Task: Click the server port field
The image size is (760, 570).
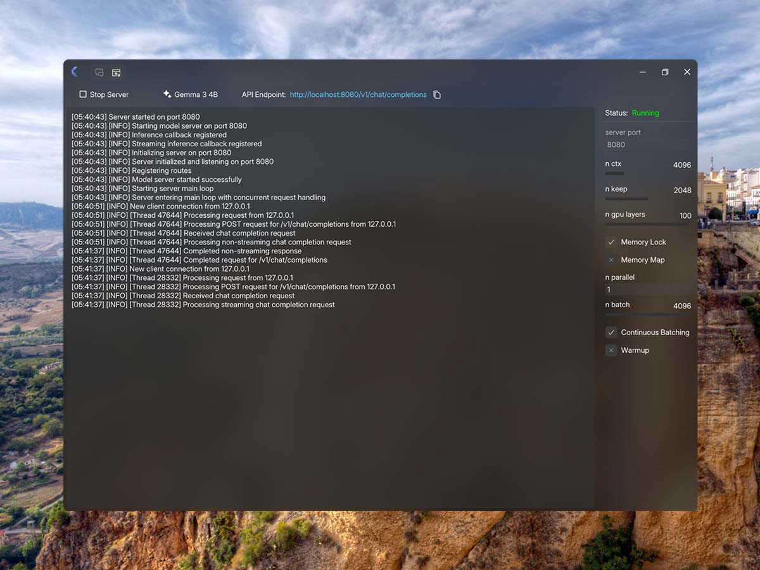Action: 647,144
